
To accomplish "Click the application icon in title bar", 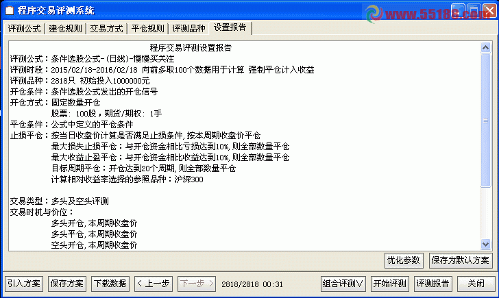I will (10, 10).
